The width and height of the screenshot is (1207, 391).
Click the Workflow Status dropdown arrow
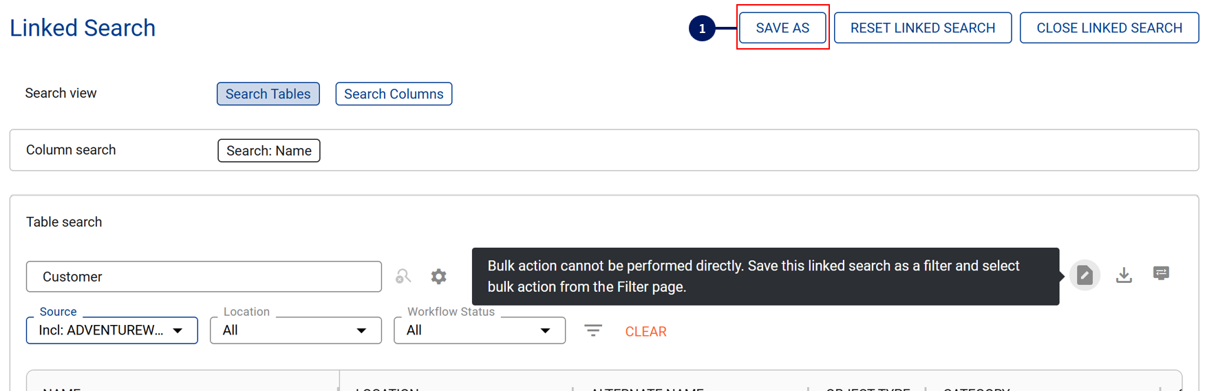coord(545,331)
